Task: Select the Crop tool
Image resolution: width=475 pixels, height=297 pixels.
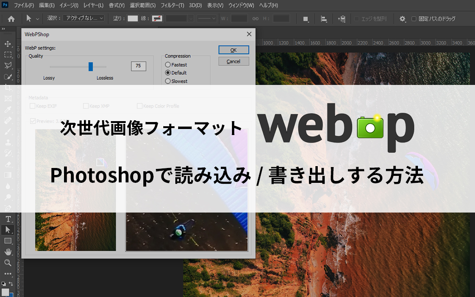Action: [8, 88]
